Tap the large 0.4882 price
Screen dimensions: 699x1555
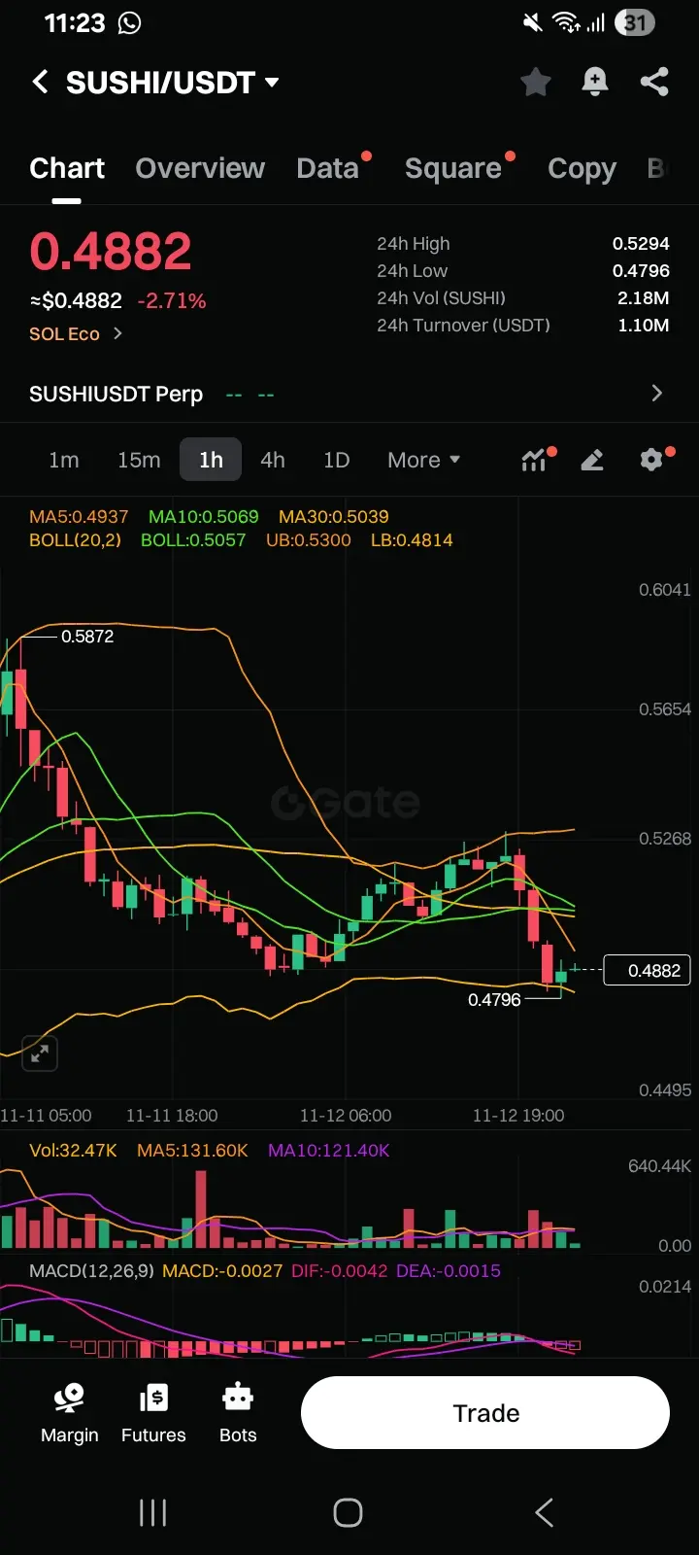(x=111, y=252)
